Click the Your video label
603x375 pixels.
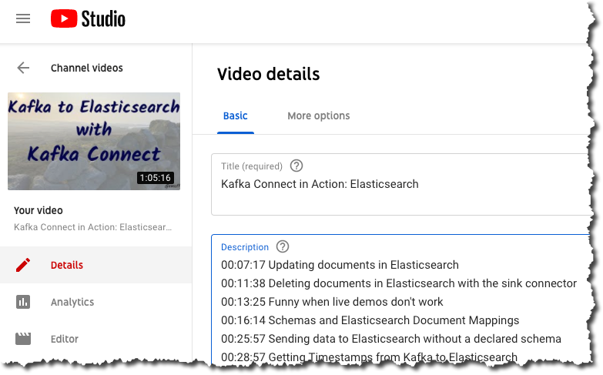38,210
